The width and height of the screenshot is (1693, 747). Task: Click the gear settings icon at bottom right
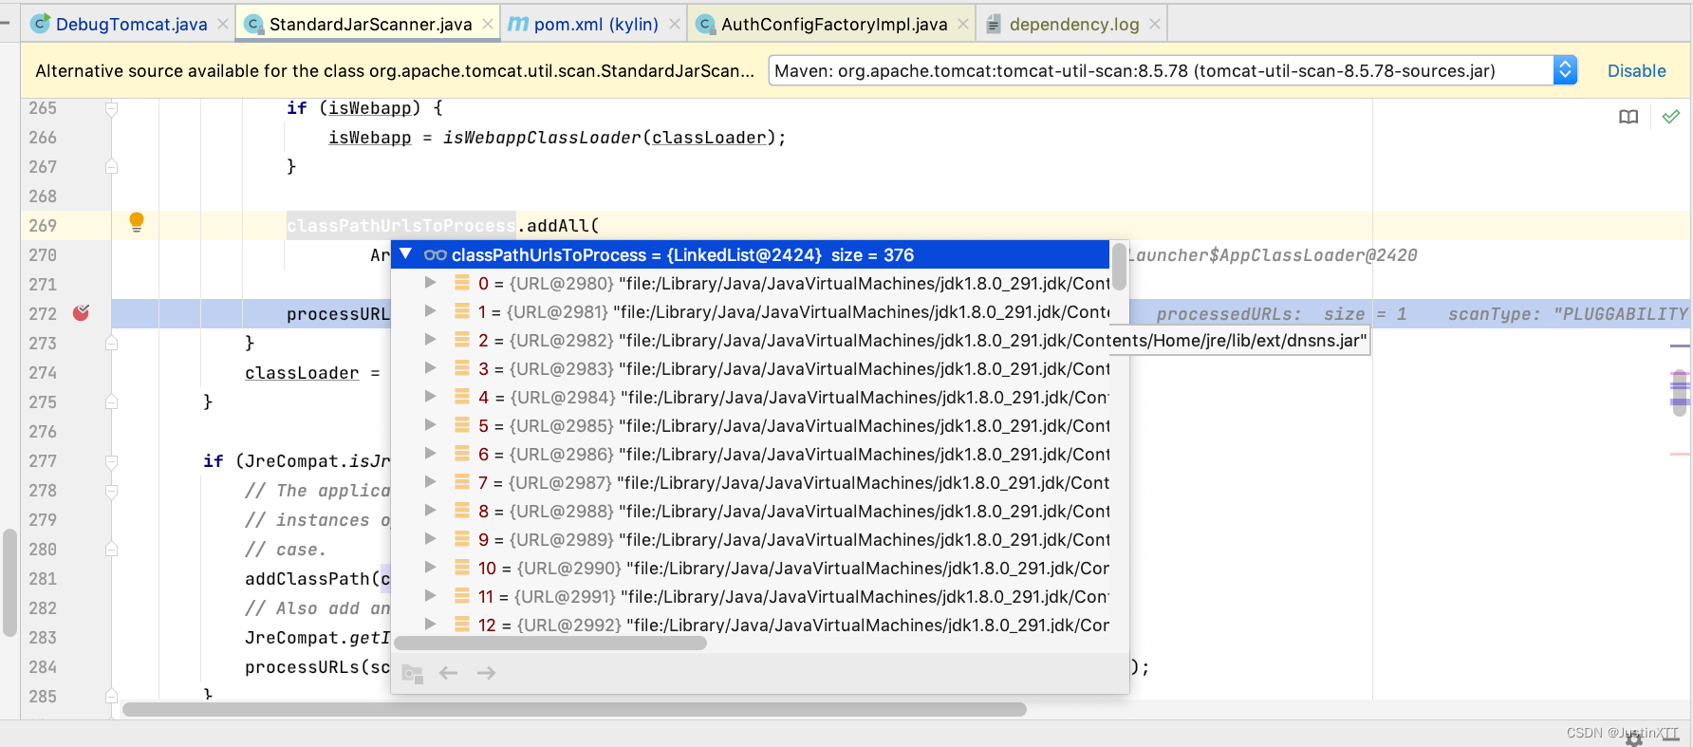coord(1634,738)
